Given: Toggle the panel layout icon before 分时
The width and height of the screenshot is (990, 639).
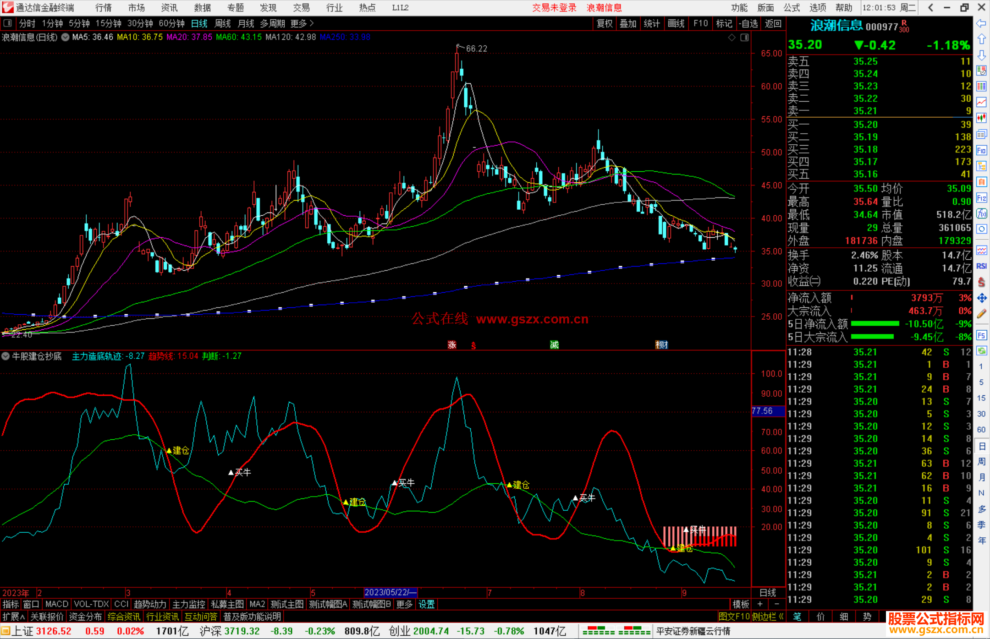Looking at the screenshot, I should click(x=8, y=23).
